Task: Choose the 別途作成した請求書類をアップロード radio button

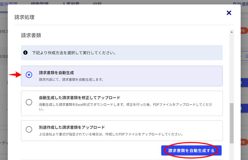Action: (x=29, y=129)
